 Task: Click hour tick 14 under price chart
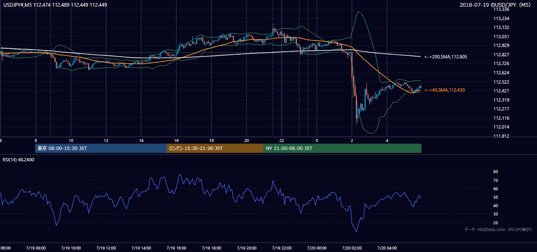(141, 140)
